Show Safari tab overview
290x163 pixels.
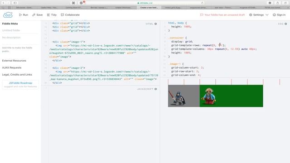pyautogui.click(x=285, y=3)
